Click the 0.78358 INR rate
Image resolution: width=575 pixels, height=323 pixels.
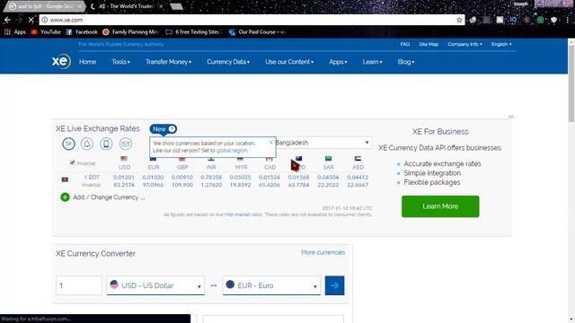point(211,178)
